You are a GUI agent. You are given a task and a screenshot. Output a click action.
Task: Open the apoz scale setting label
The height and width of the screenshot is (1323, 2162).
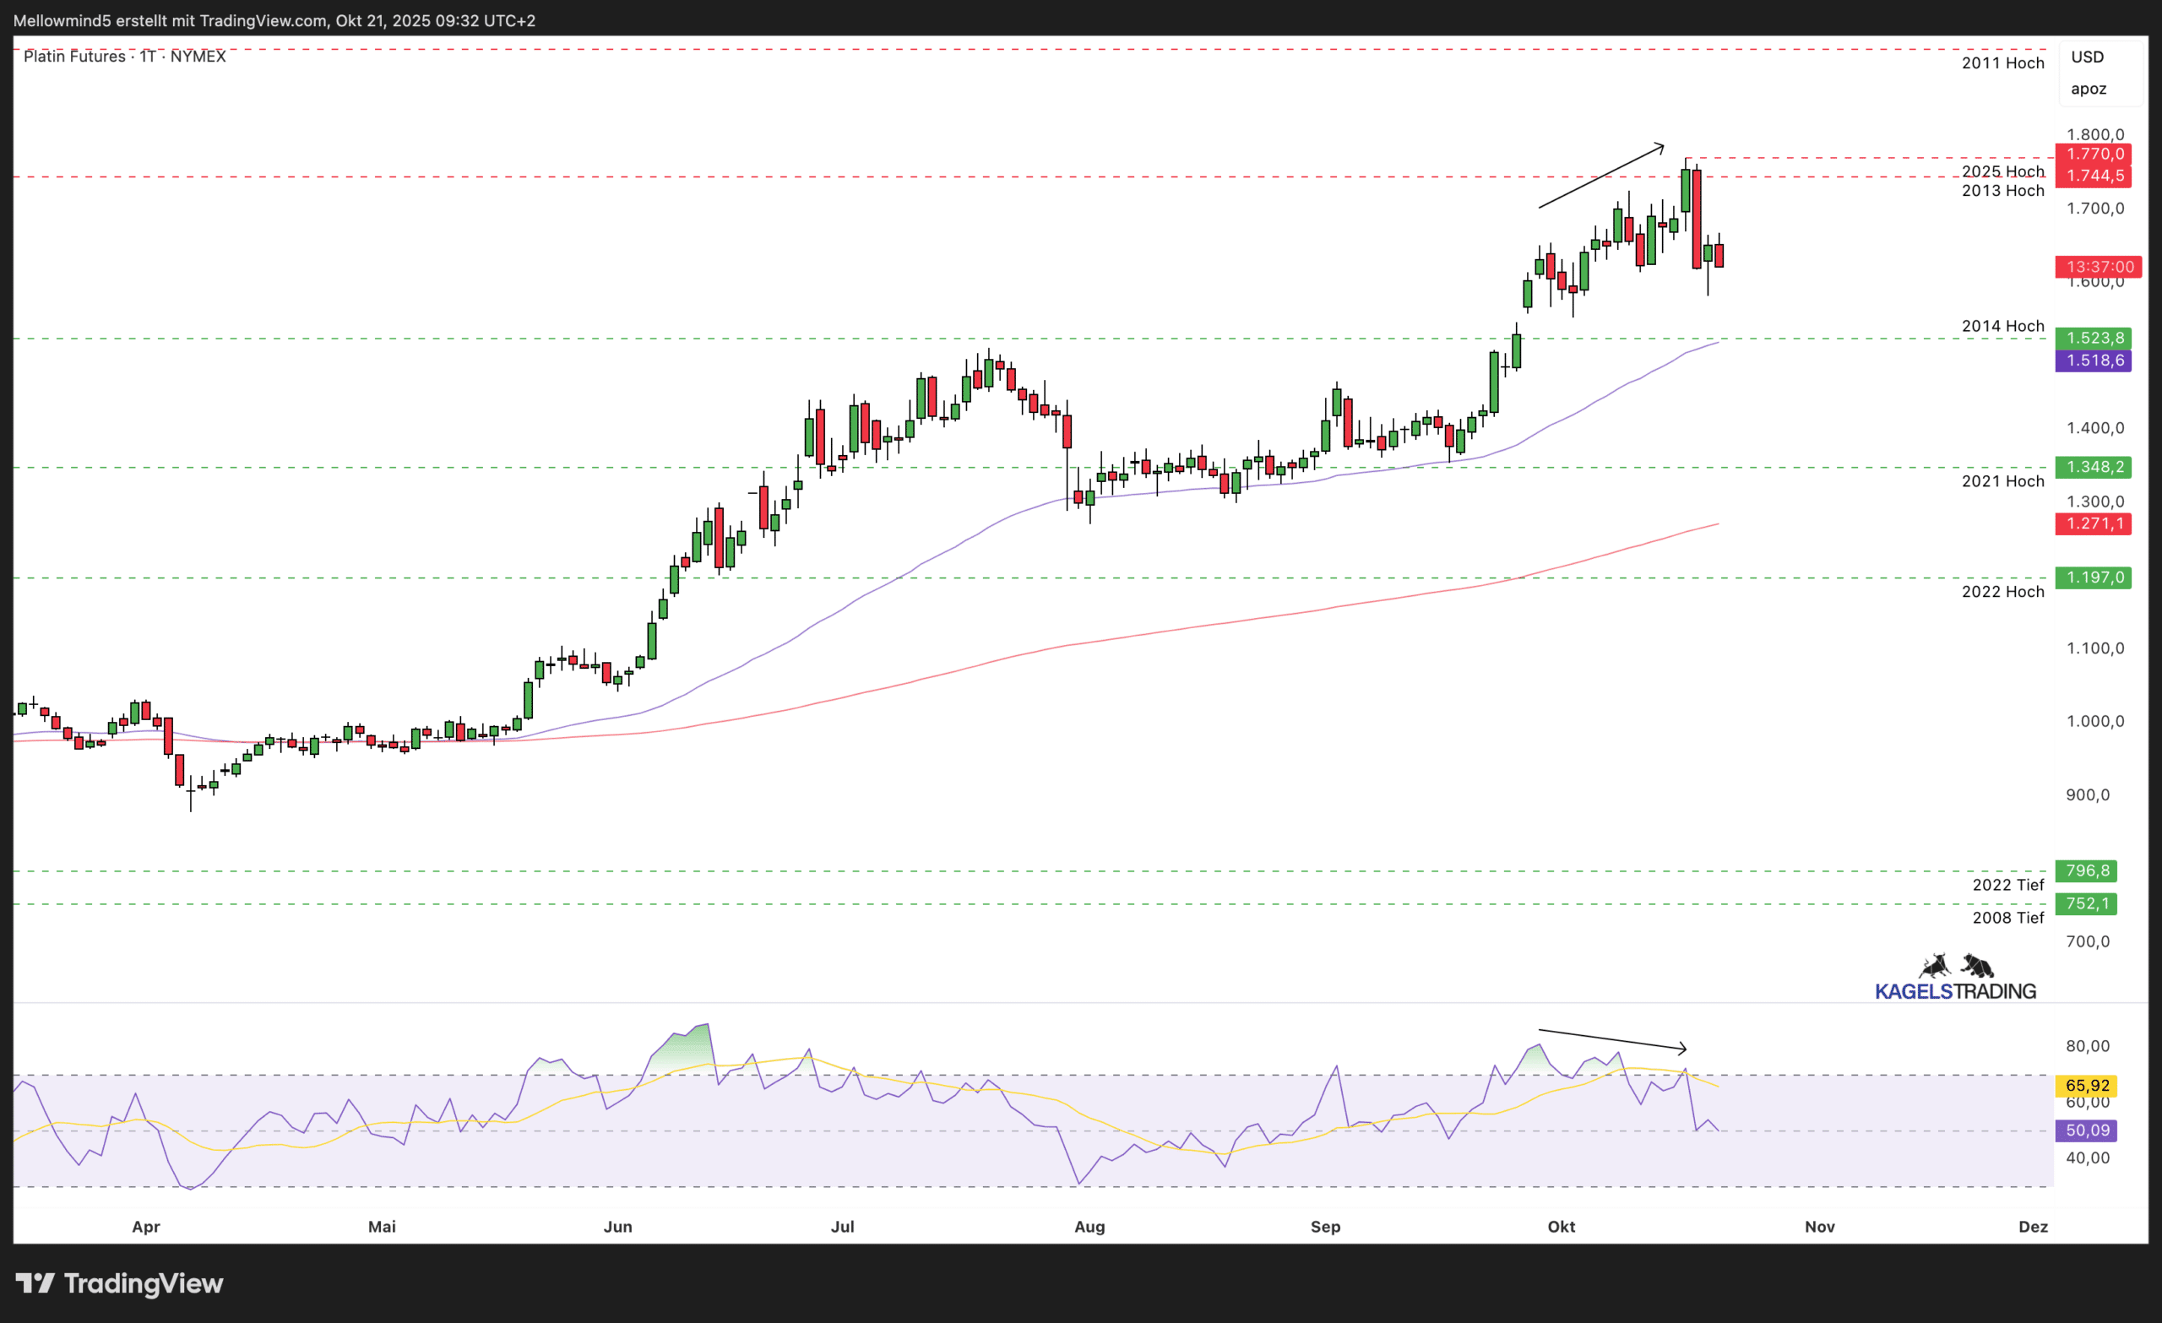(2089, 89)
